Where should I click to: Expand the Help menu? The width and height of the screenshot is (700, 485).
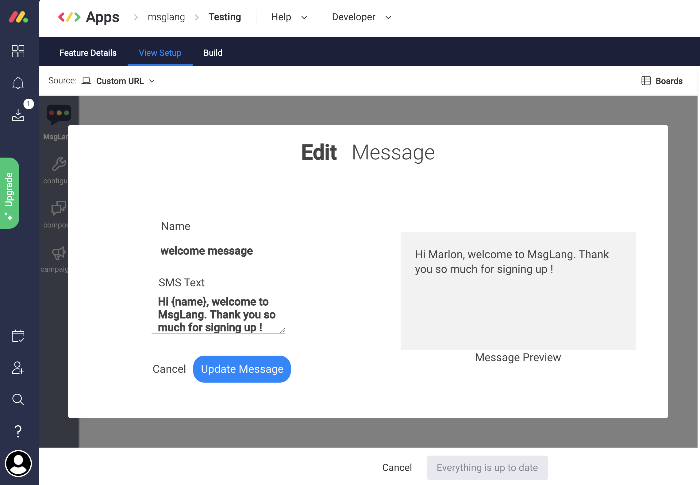click(x=289, y=17)
